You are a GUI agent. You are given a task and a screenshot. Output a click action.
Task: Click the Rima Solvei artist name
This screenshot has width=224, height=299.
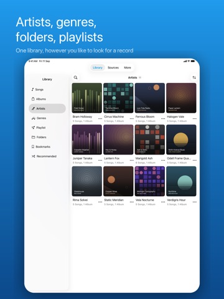click(80, 200)
